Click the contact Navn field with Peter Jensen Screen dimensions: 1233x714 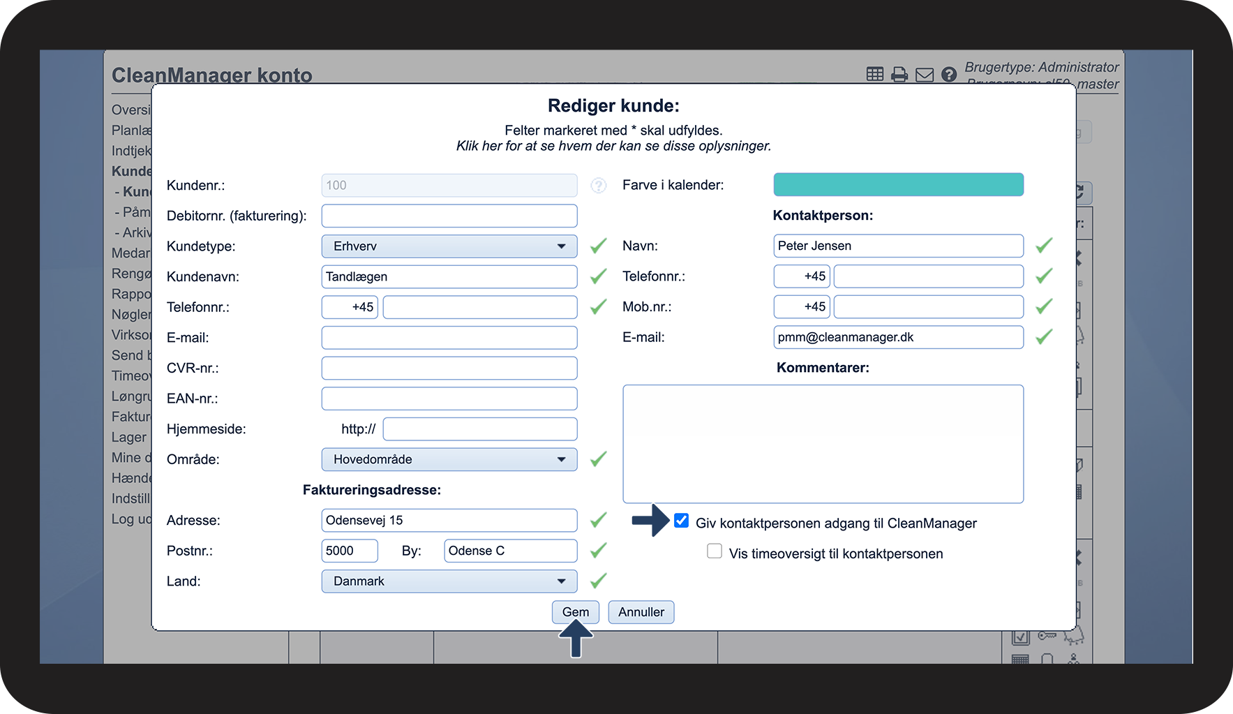tap(899, 246)
